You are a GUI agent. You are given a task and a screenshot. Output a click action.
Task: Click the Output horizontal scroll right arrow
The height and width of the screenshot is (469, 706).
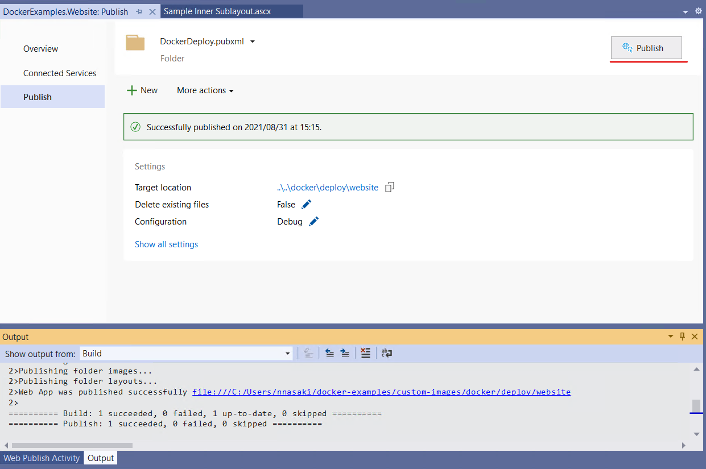coord(684,445)
